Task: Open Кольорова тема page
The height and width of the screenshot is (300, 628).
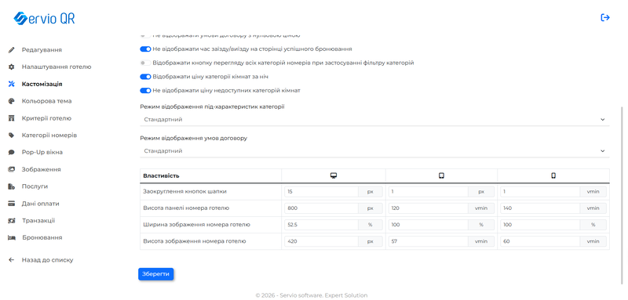Action: point(46,101)
